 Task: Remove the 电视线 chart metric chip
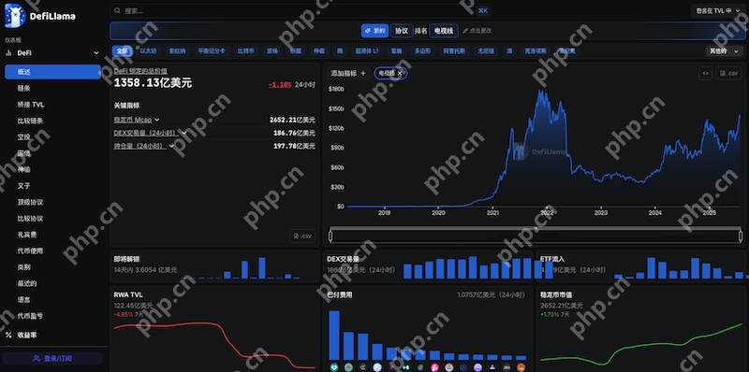click(400, 73)
